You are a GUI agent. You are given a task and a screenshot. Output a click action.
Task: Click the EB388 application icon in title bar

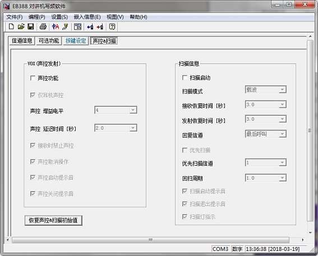[x=7, y=6]
